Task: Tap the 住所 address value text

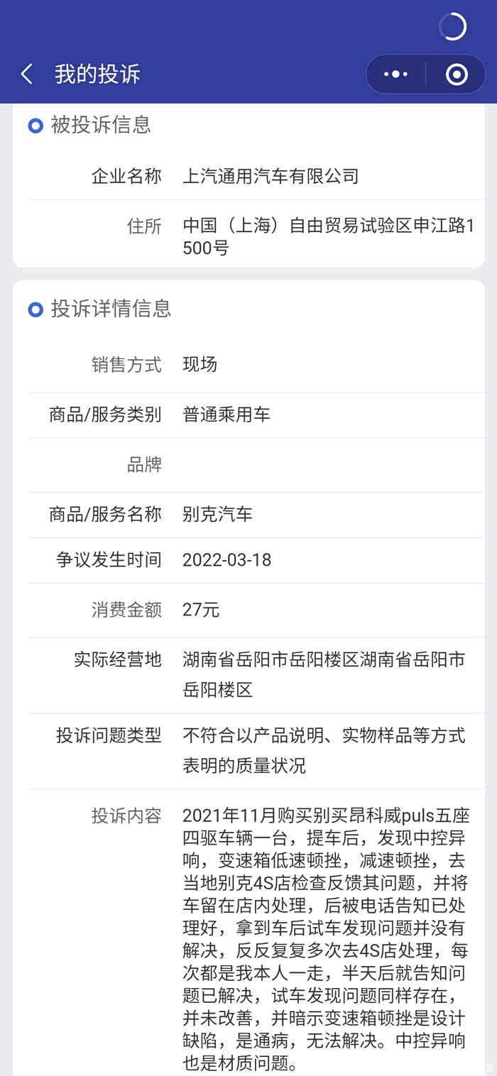Action: tap(327, 237)
